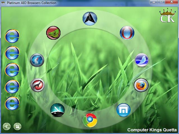The image size is (179, 134).
Task: Click the third Internet Explorer icon
Action: [x=12, y=70]
